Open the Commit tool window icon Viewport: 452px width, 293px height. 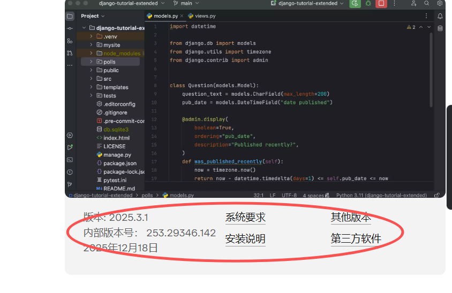70,28
